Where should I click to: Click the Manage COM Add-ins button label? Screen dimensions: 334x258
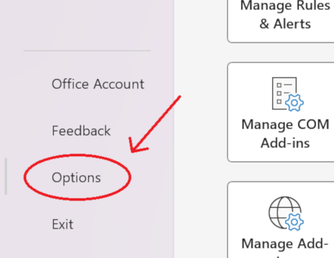tap(285, 133)
